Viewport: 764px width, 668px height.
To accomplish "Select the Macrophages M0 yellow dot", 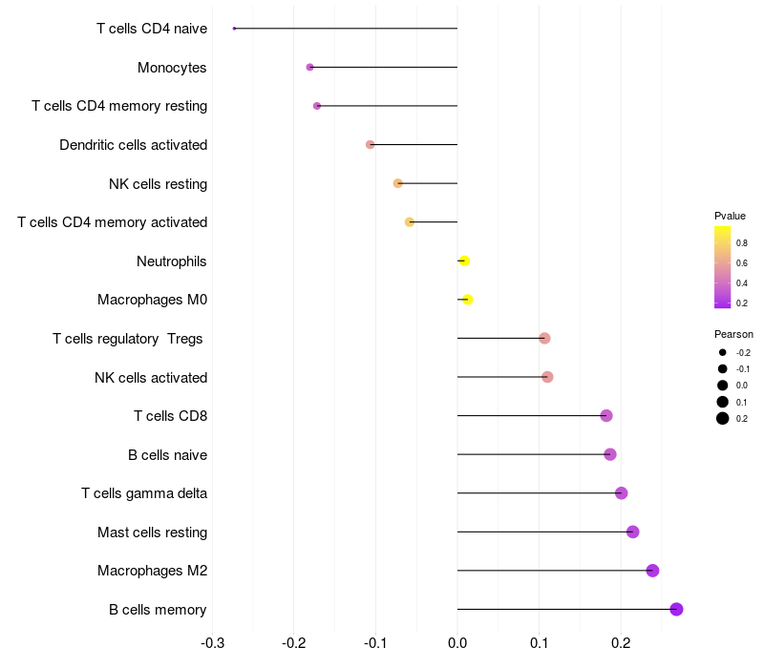I will 468,300.
